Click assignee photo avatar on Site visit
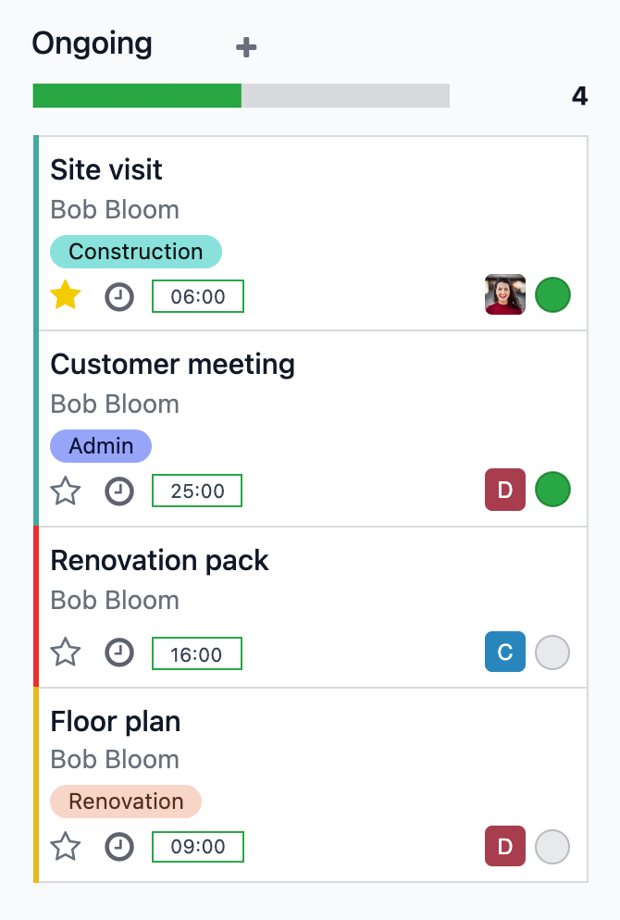The height and width of the screenshot is (920, 620). pyautogui.click(x=505, y=295)
